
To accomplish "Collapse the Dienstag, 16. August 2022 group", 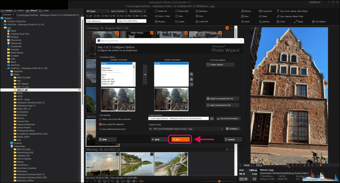I will pyautogui.click(x=232, y=28).
